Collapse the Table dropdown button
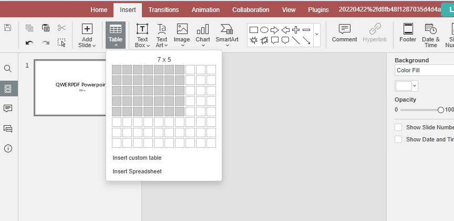This screenshot has height=221, width=454. [x=116, y=35]
